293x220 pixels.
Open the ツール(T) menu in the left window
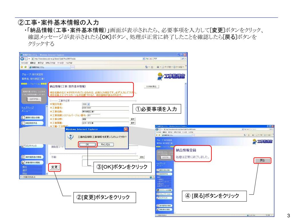pos(60,63)
